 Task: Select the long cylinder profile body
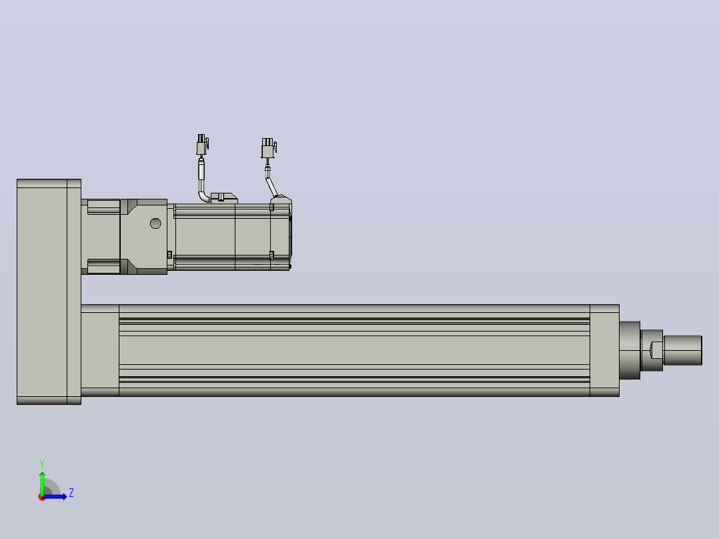pos(354,350)
